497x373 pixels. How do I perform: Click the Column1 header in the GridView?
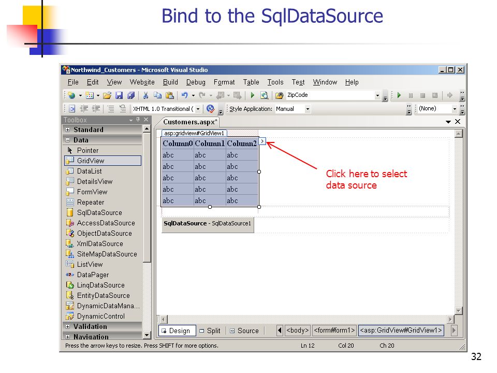coord(210,144)
